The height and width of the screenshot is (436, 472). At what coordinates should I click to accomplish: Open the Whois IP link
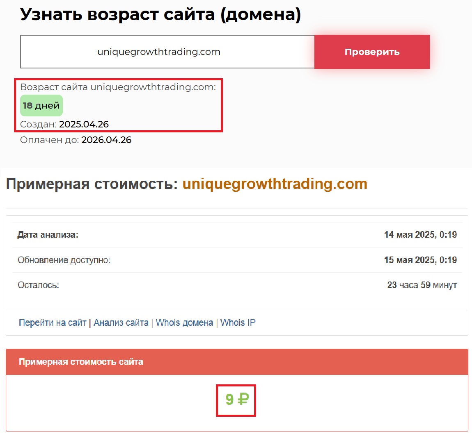click(x=238, y=322)
